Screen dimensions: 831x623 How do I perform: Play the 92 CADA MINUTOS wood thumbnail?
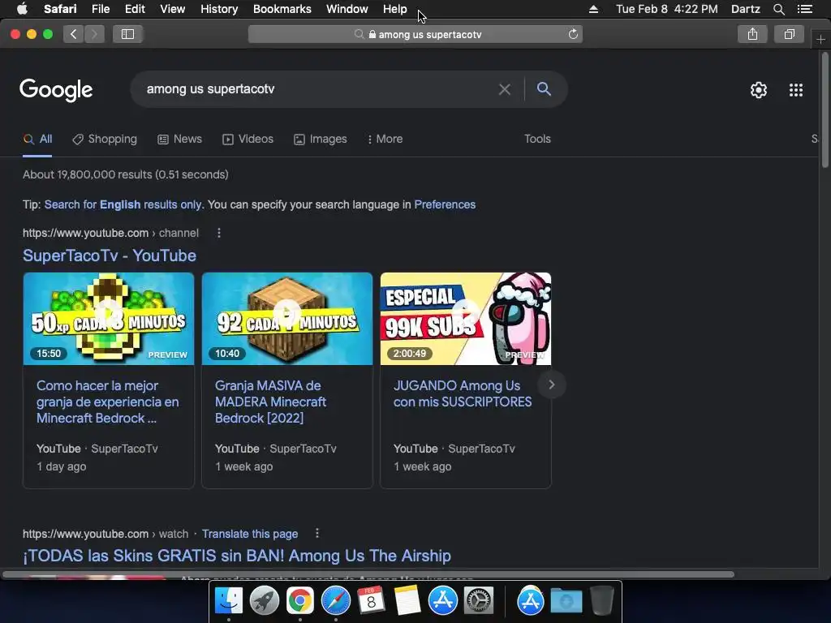(x=287, y=318)
